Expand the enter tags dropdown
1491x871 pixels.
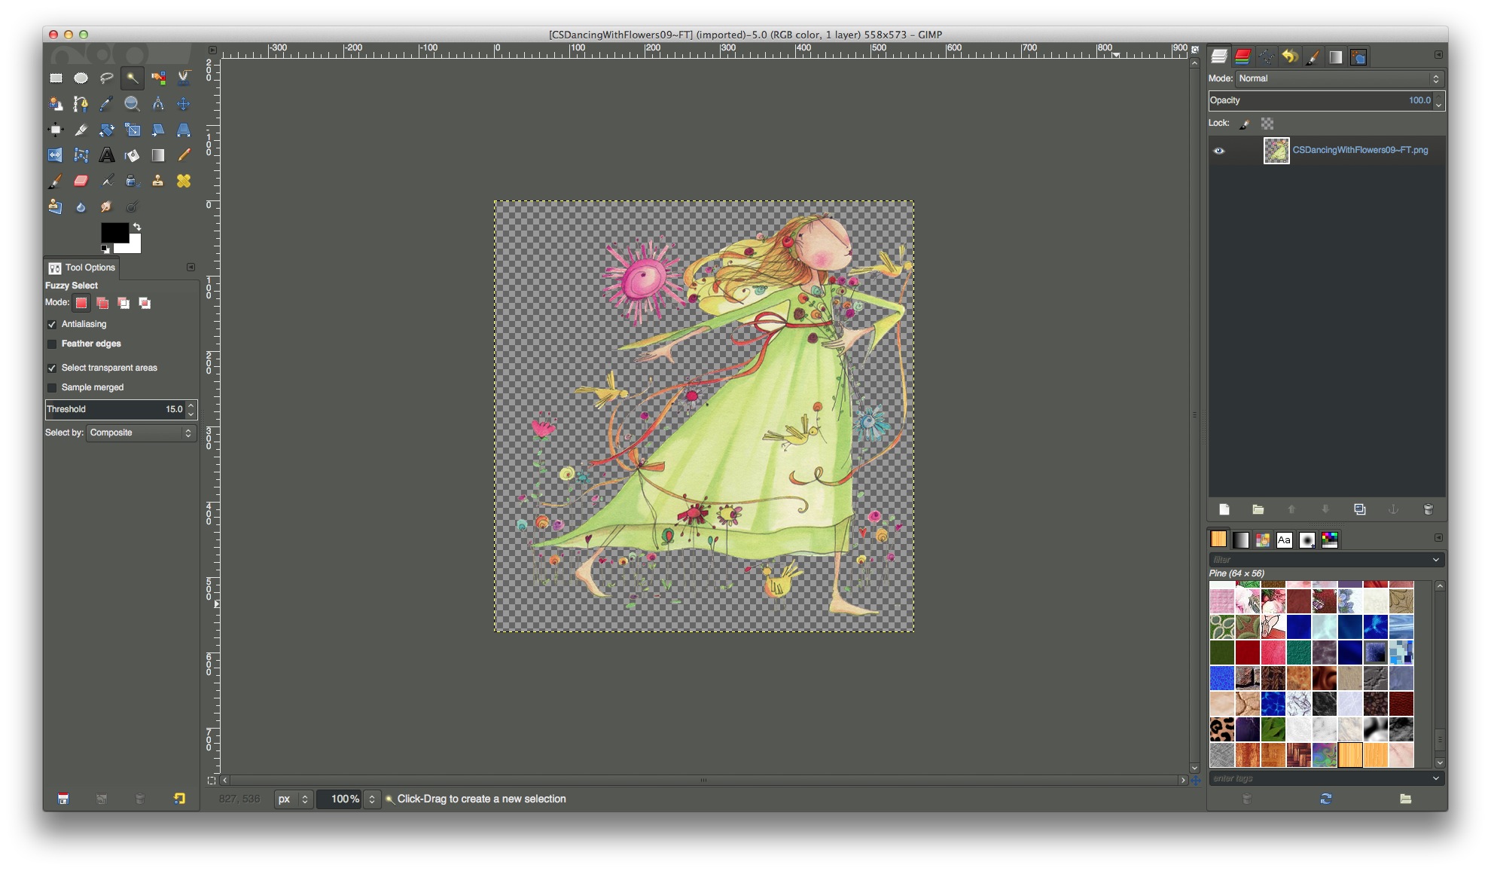pos(1435,778)
